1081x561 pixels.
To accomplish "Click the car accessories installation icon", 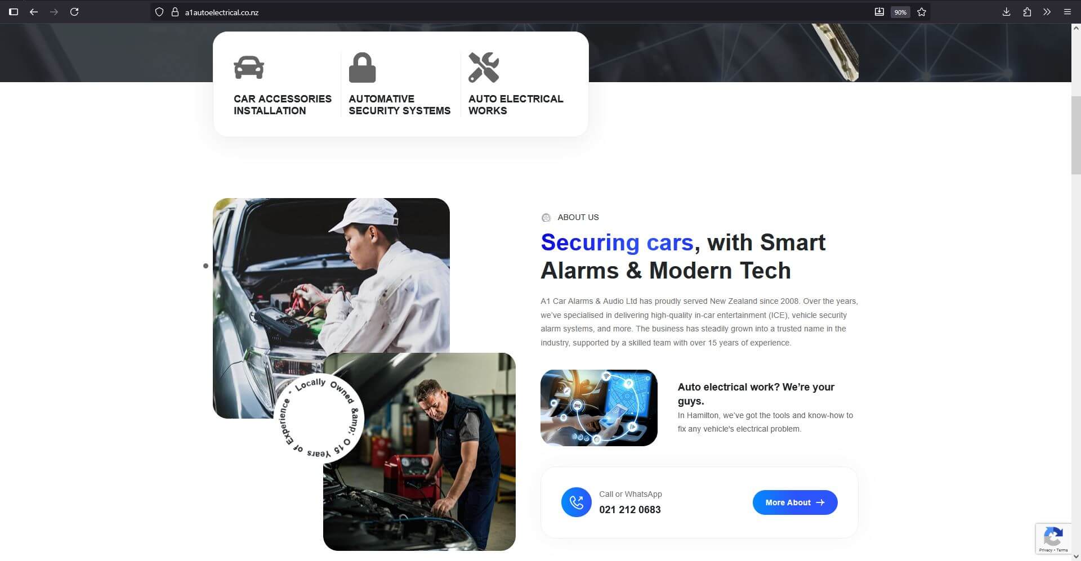I will (249, 68).
